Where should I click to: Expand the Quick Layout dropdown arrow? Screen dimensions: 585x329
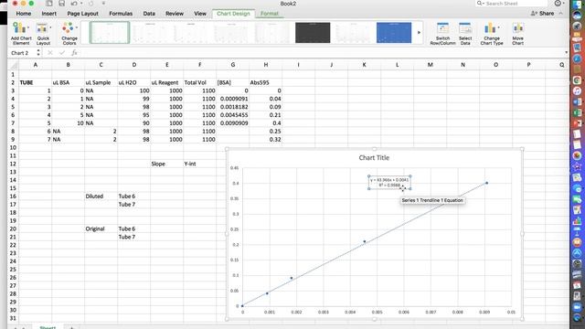[50, 27]
